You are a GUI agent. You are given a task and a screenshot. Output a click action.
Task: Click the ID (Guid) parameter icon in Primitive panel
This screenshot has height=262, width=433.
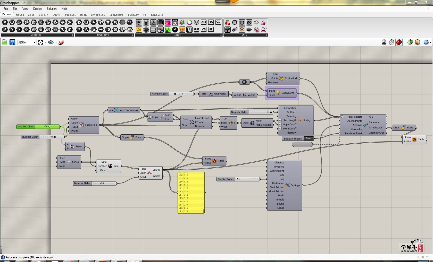(108, 30)
